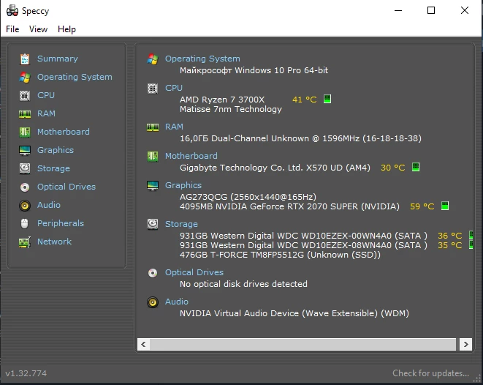Screen dimensions: 483x385
Task: Select Motherboard in the sidebar
Action: pyautogui.click(x=63, y=132)
